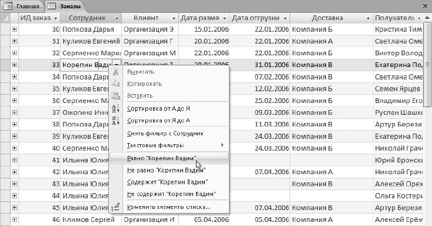Expand subdatasheet for order 34
432x226 pixels.
(x=15, y=77)
